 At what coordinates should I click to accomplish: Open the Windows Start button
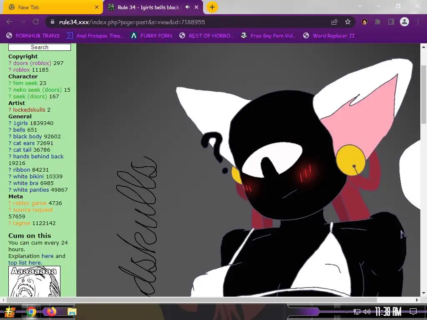click(10, 312)
